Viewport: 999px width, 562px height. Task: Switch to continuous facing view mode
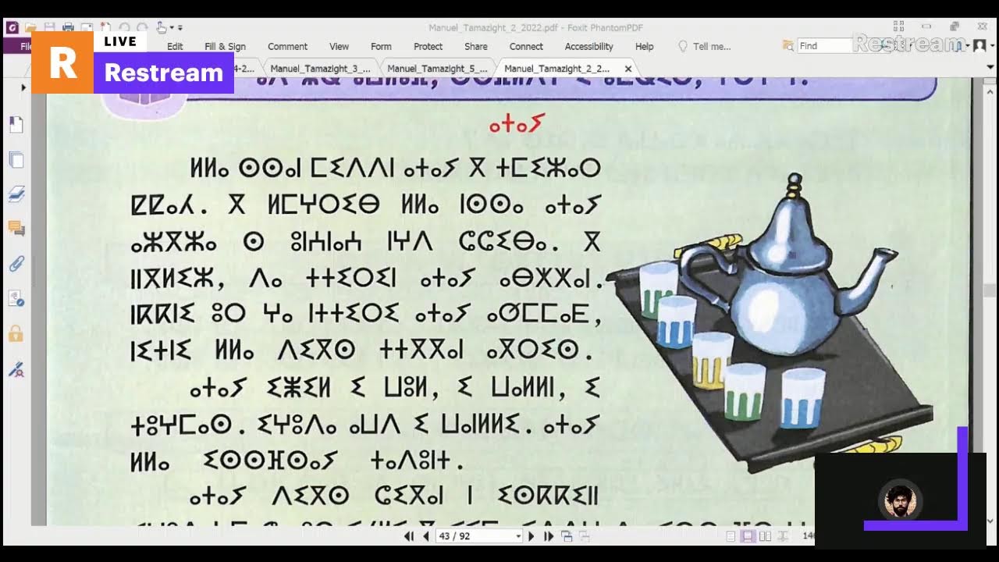tap(783, 536)
